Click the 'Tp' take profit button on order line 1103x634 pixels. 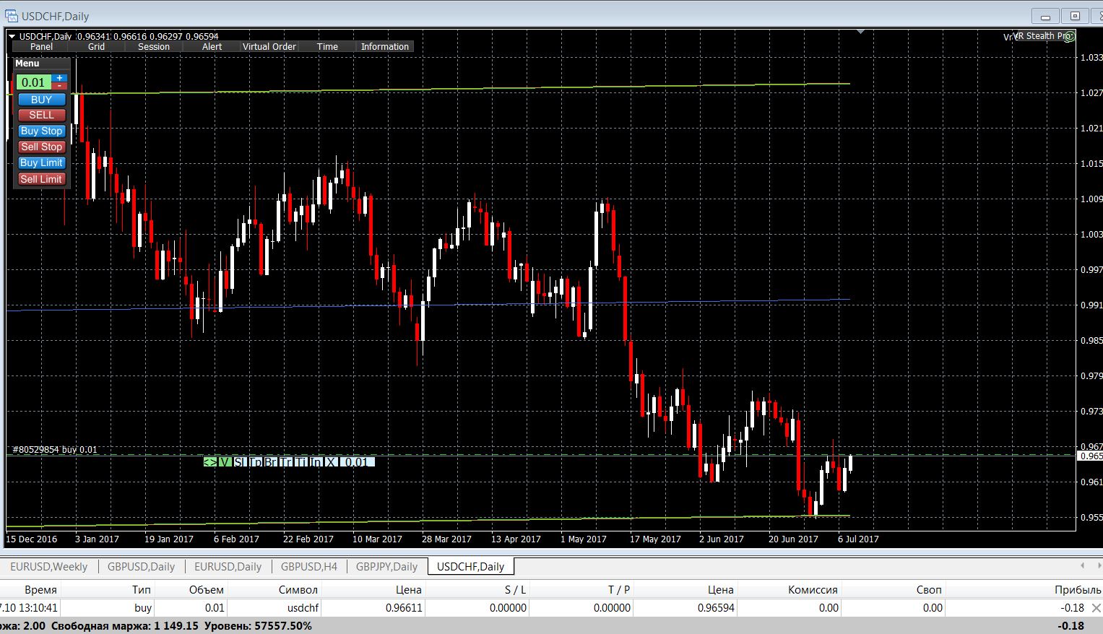[256, 462]
